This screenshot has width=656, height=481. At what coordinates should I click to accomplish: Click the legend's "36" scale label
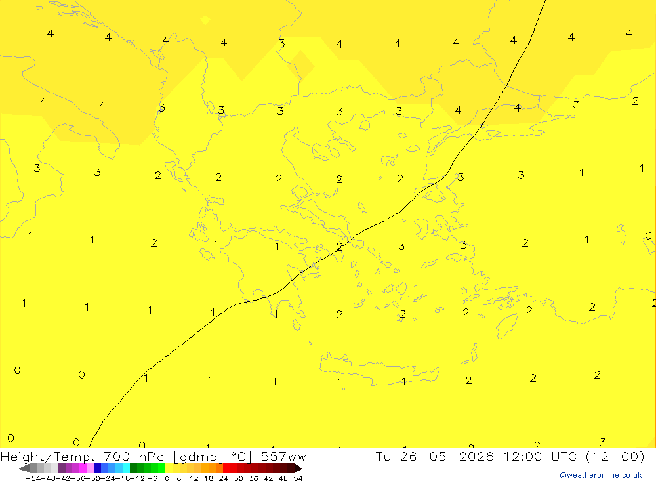click(253, 478)
